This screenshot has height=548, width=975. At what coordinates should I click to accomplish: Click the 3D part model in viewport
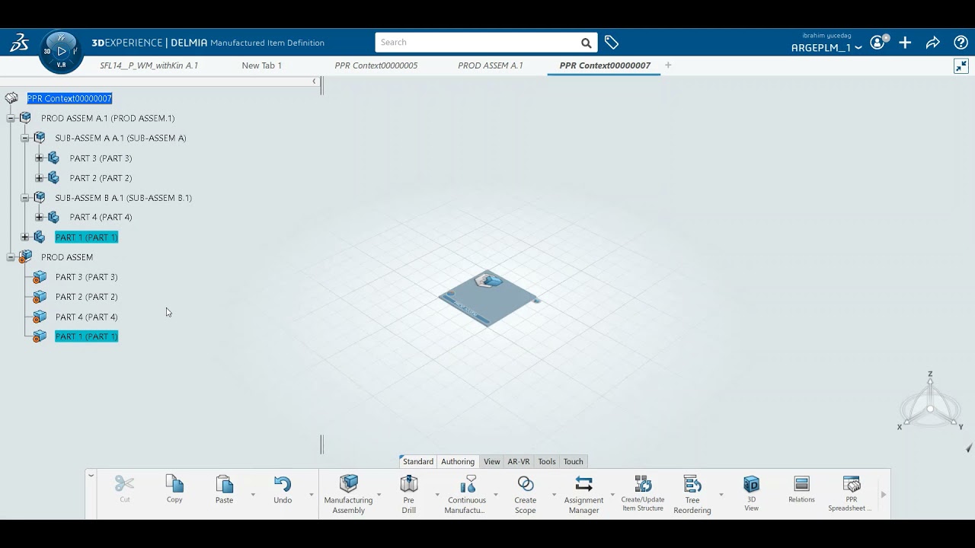(x=488, y=298)
